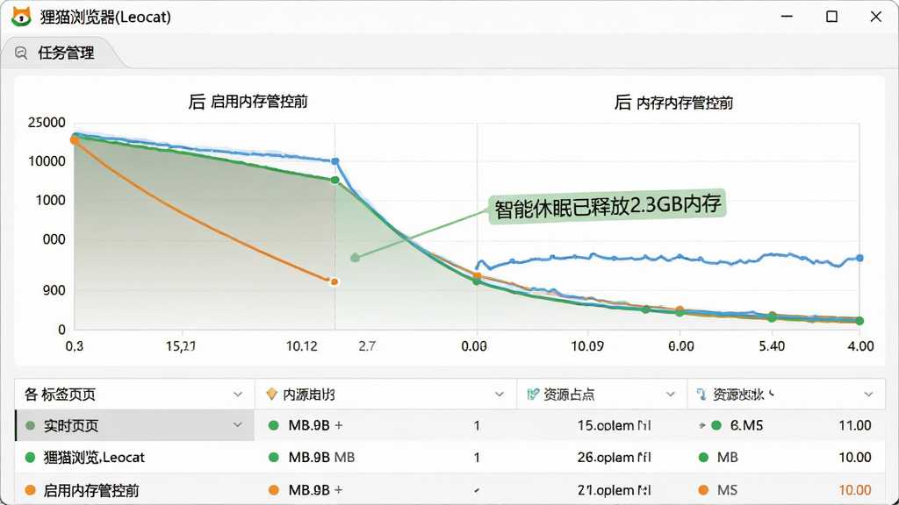The width and height of the screenshot is (899, 505).
Task: Click the status dot beside 实时页页
Action: pos(31,426)
